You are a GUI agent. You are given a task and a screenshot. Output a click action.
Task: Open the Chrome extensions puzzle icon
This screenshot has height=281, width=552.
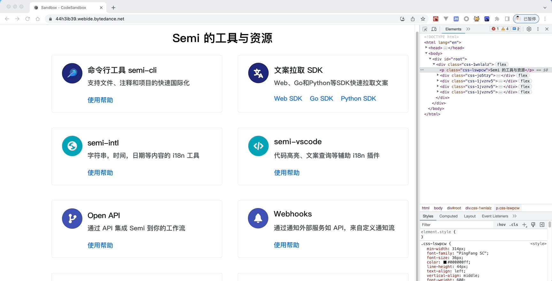pyautogui.click(x=497, y=19)
